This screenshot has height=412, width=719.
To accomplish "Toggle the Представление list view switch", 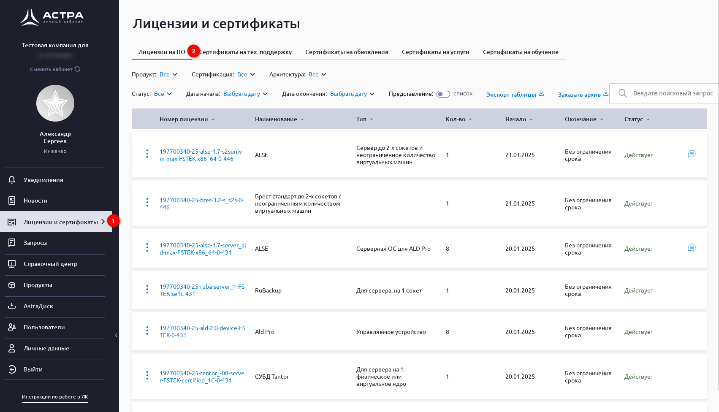I will tap(443, 94).
